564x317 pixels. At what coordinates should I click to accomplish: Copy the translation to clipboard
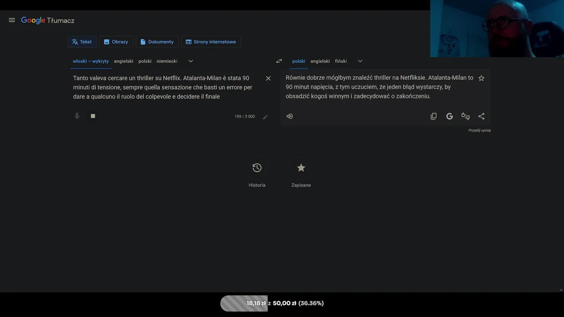pyautogui.click(x=434, y=116)
